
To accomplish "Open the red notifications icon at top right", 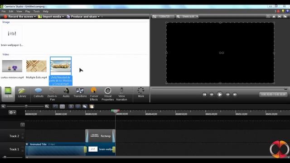I will point(278,11).
